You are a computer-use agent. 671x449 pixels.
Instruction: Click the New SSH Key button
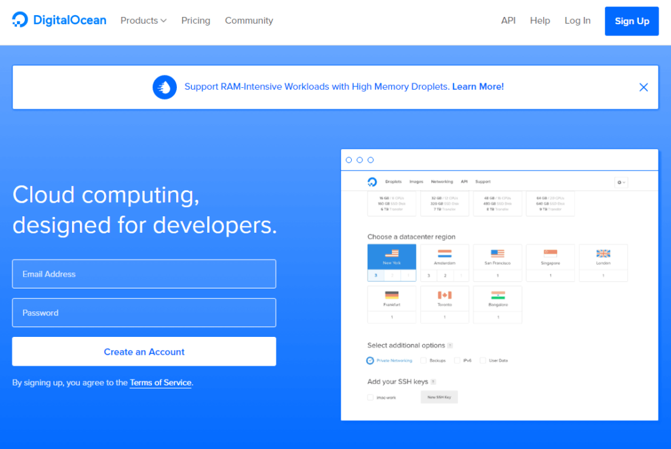point(439,397)
